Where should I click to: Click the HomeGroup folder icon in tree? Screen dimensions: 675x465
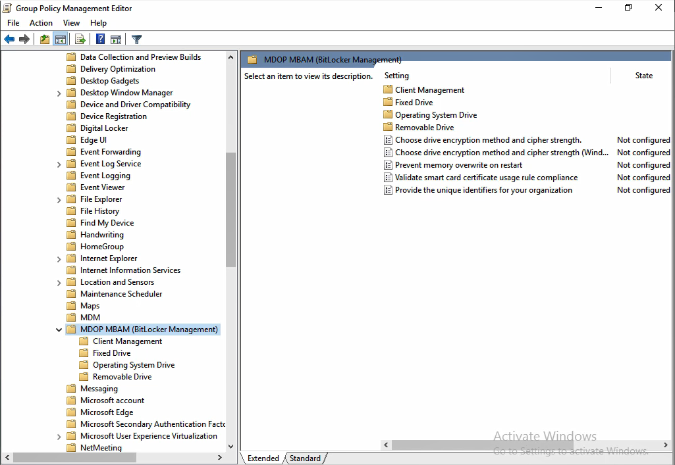72,246
